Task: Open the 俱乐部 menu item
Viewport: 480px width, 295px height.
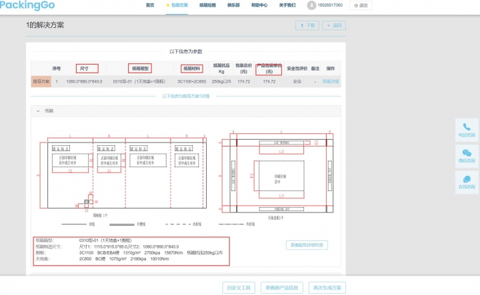Action: point(233,5)
